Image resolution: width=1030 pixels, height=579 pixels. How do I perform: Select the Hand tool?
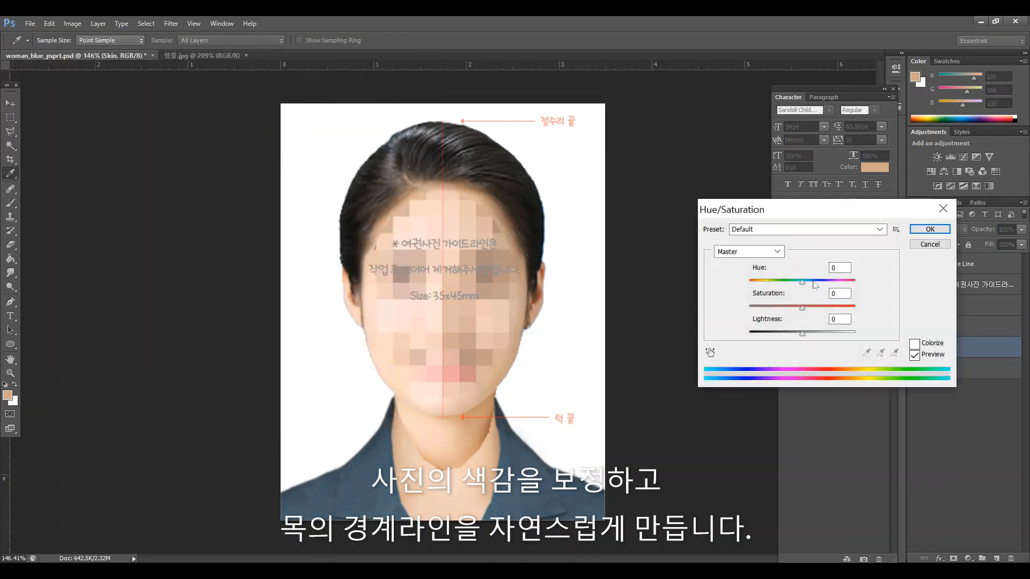click(x=10, y=359)
